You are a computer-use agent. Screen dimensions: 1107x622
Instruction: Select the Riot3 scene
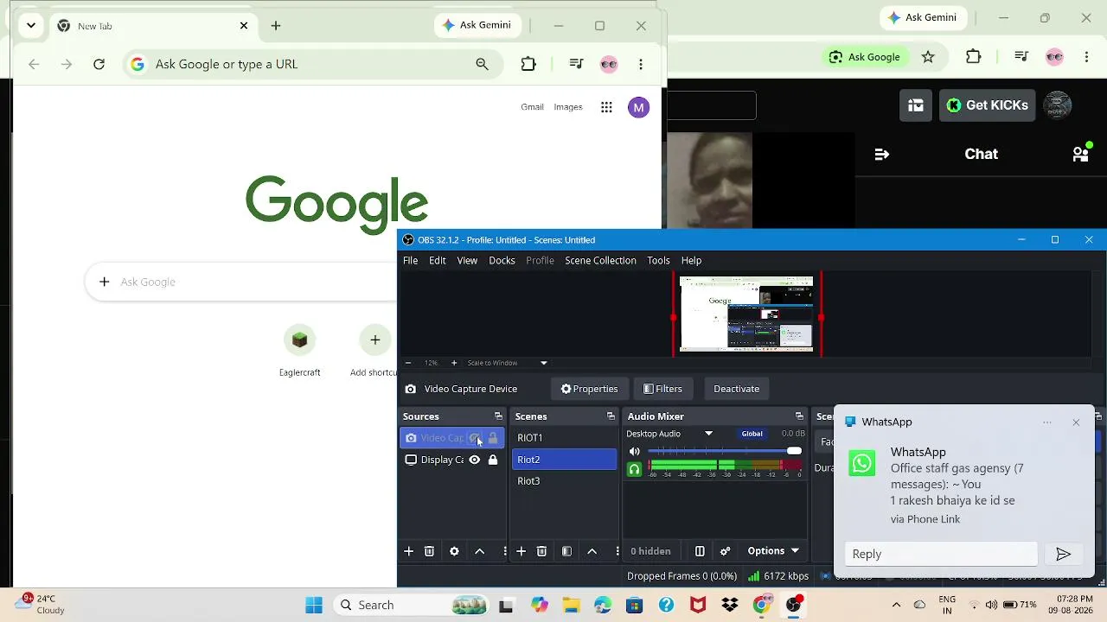[x=564, y=481]
